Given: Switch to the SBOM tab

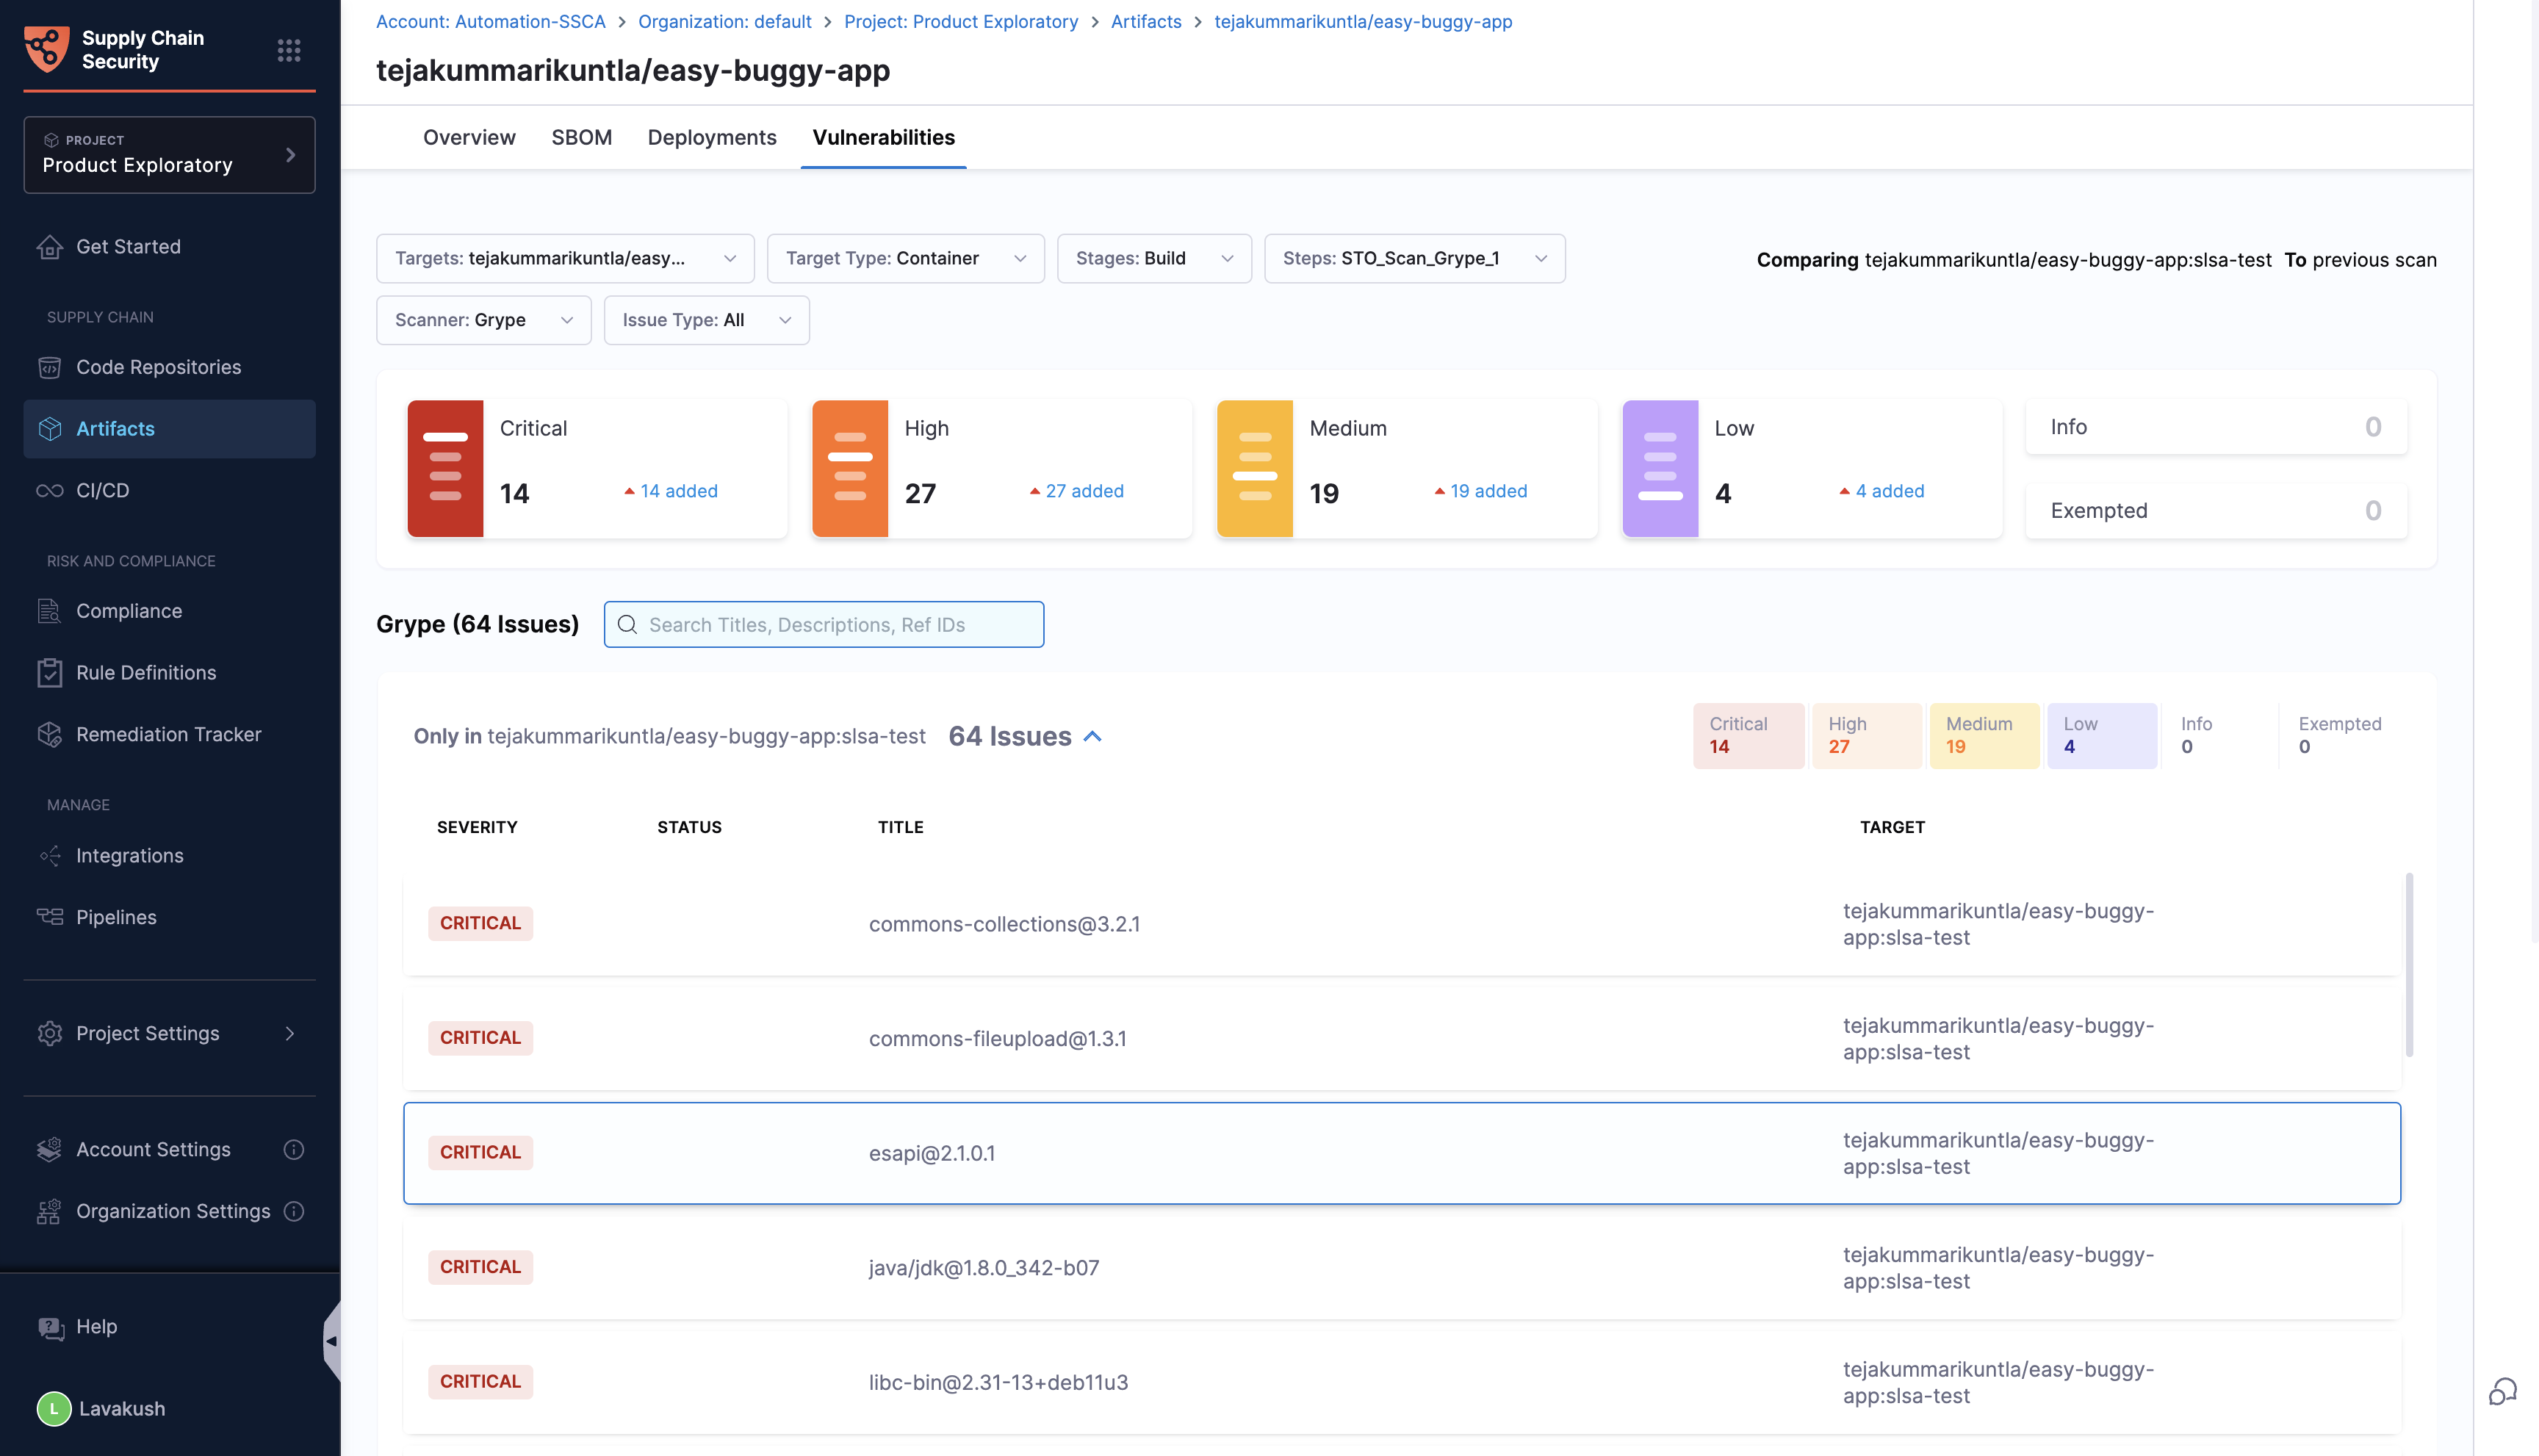Looking at the screenshot, I should (x=581, y=137).
